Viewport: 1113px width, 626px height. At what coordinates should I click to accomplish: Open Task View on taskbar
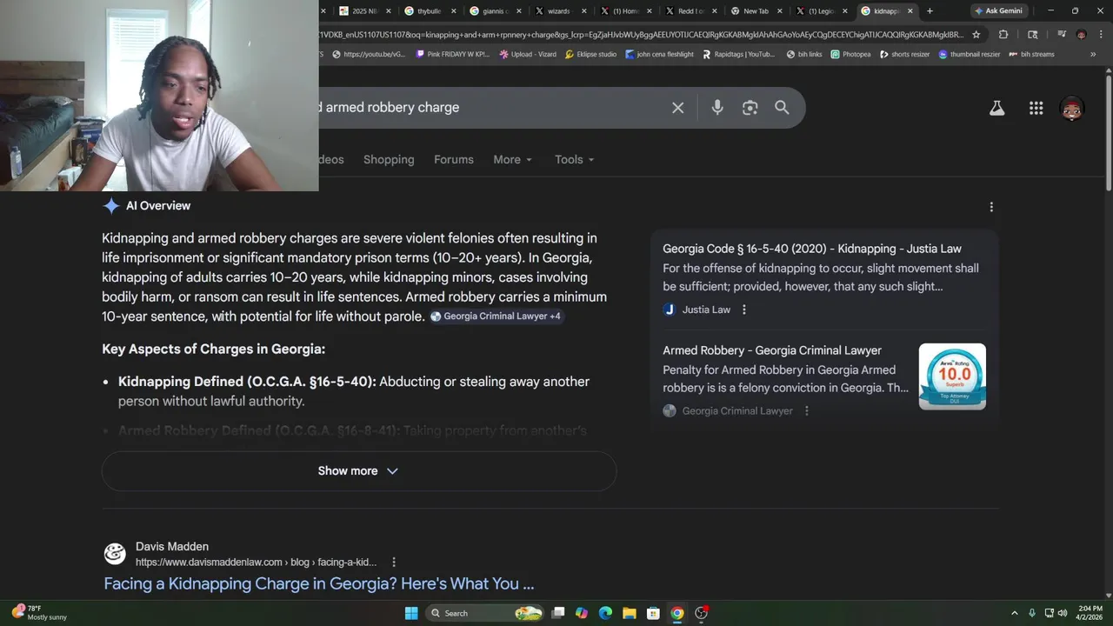558,613
